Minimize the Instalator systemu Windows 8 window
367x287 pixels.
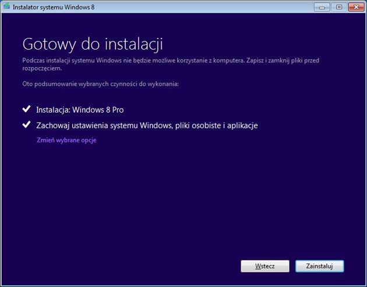coord(322,7)
